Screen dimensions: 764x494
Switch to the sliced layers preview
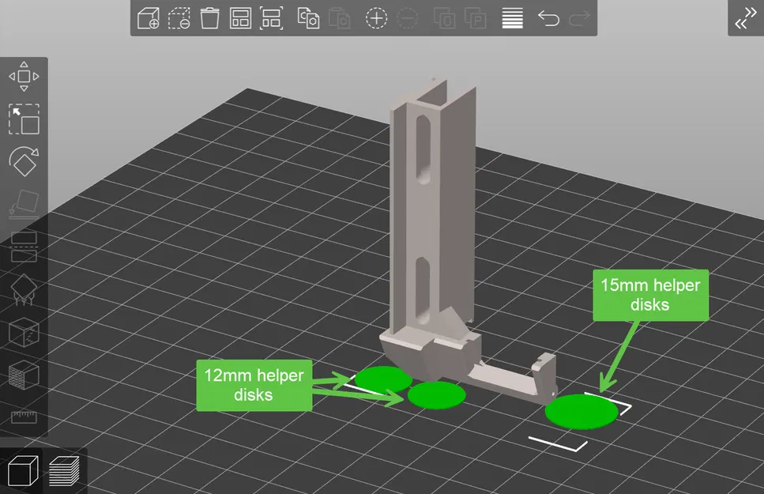64,470
